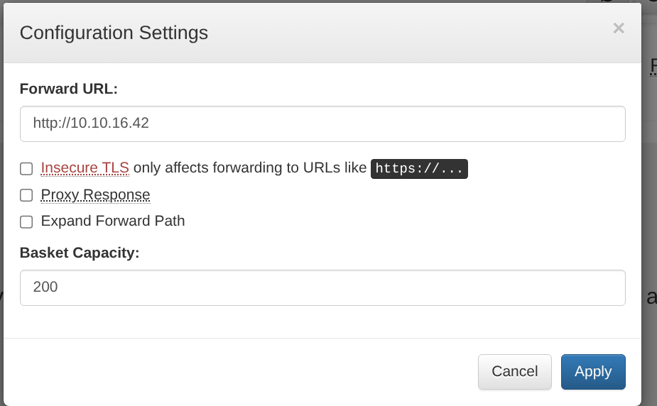Viewport: 657px width, 406px height.
Task: Apply the configuration settings
Action: tap(592, 371)
